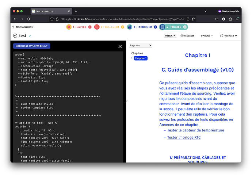Click the Publier book icon
This screenshot has height=176, width=252.
coord(162,27)
